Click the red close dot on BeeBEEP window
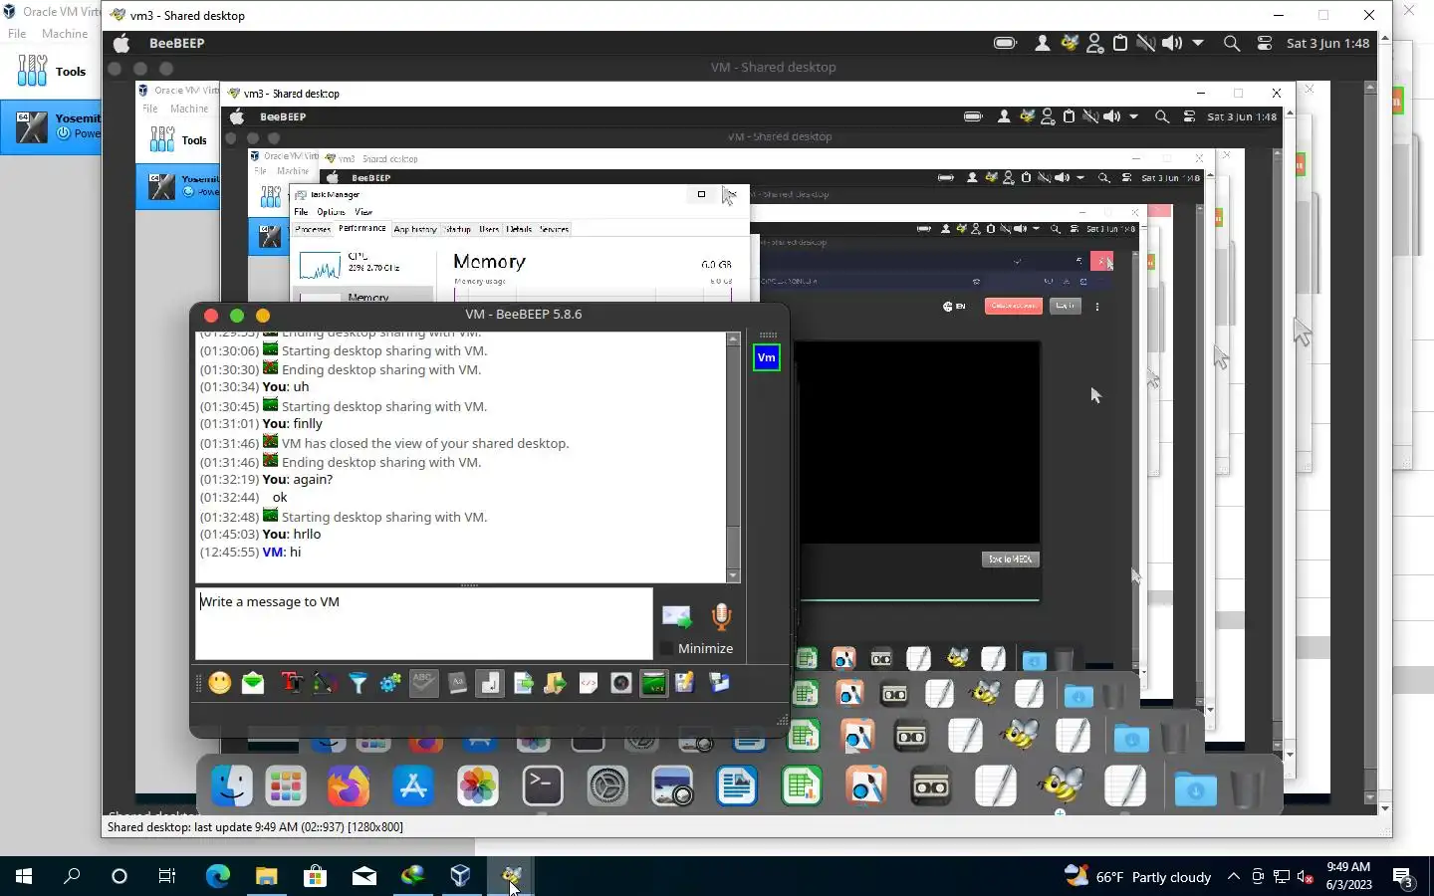The image size is (1434, 896). [210, 315]
